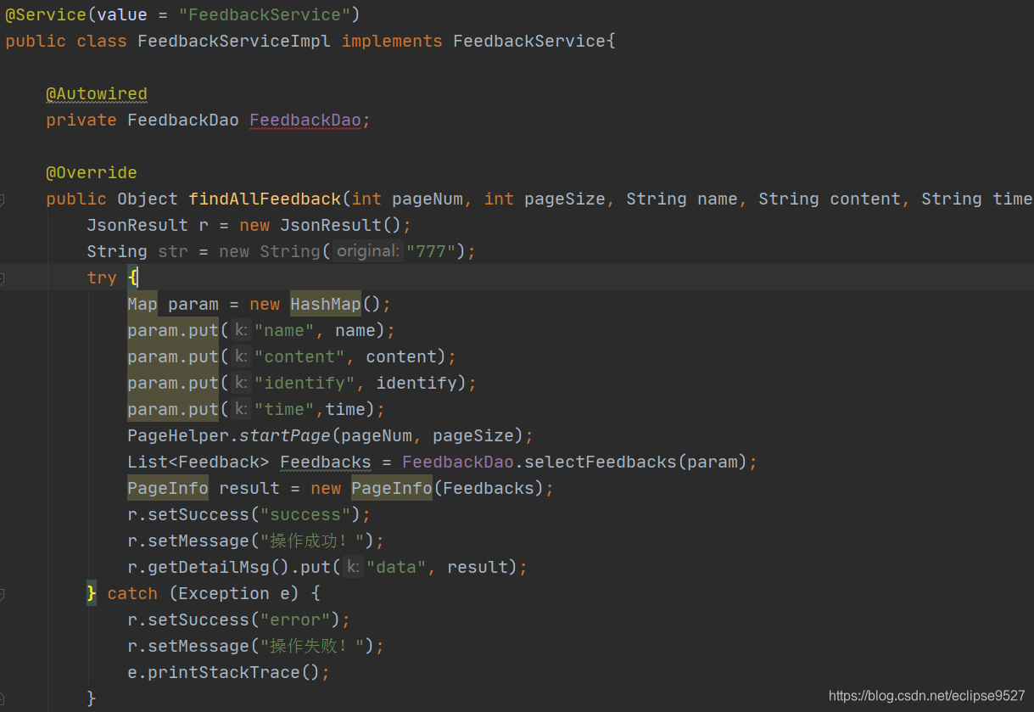This screenshot has width=1034, height=712.
Task: Collapse the fold marker beside findAllFeedback method line
Action: [2, 200]
